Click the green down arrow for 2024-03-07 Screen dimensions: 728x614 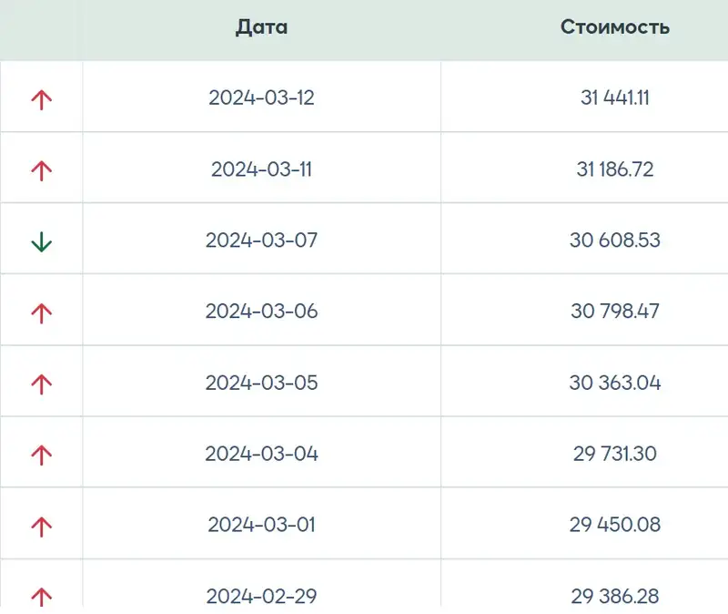[x=42, y=241]
